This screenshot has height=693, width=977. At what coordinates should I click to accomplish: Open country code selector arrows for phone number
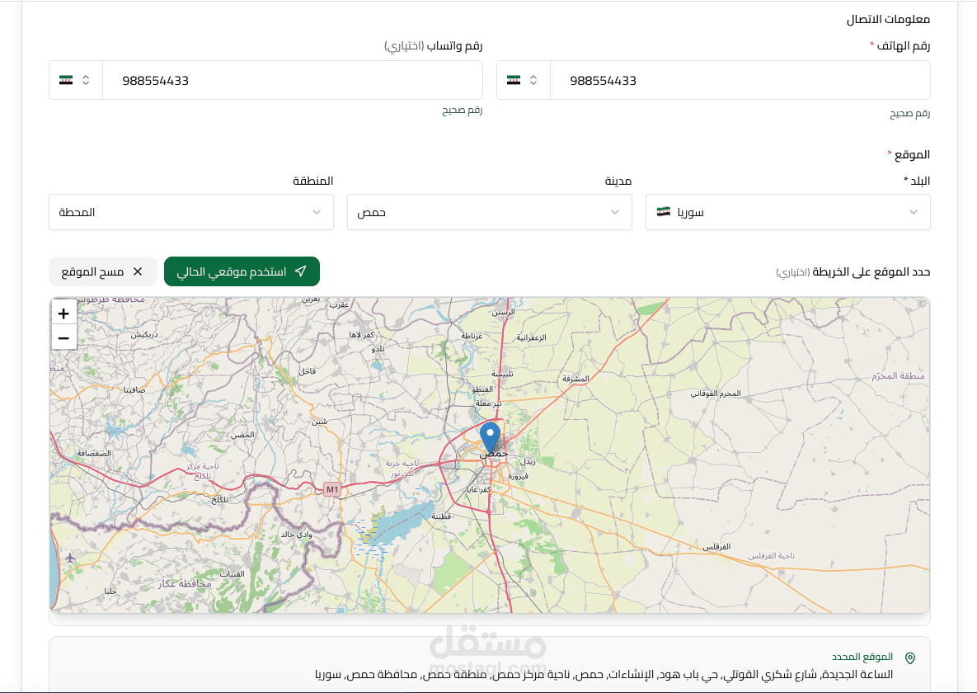533,80
